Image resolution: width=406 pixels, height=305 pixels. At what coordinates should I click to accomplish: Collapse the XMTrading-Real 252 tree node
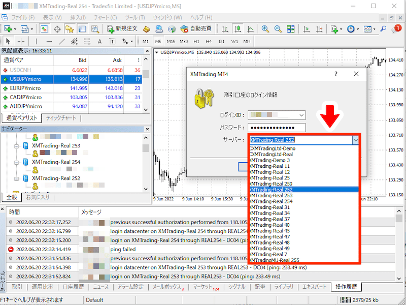tap(17, 179)
